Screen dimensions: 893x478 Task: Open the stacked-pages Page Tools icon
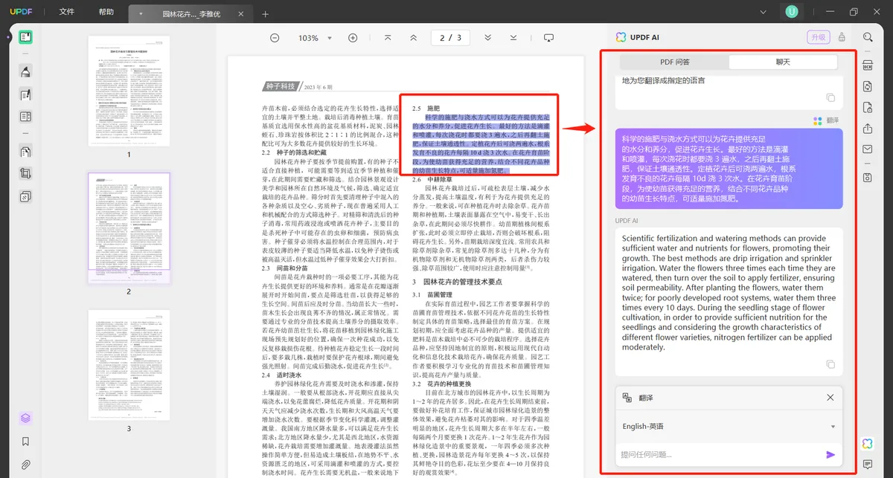coord(25,152)
